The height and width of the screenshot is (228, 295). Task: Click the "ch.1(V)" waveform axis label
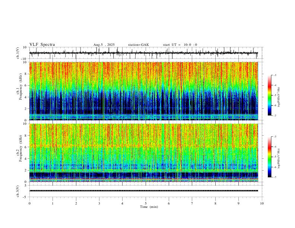click(x=18, y=53)
